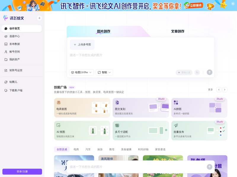Click the 多尺寸适配 card icon

pos(117,125)
